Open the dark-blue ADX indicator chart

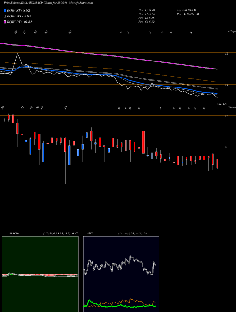click(121, 274)
